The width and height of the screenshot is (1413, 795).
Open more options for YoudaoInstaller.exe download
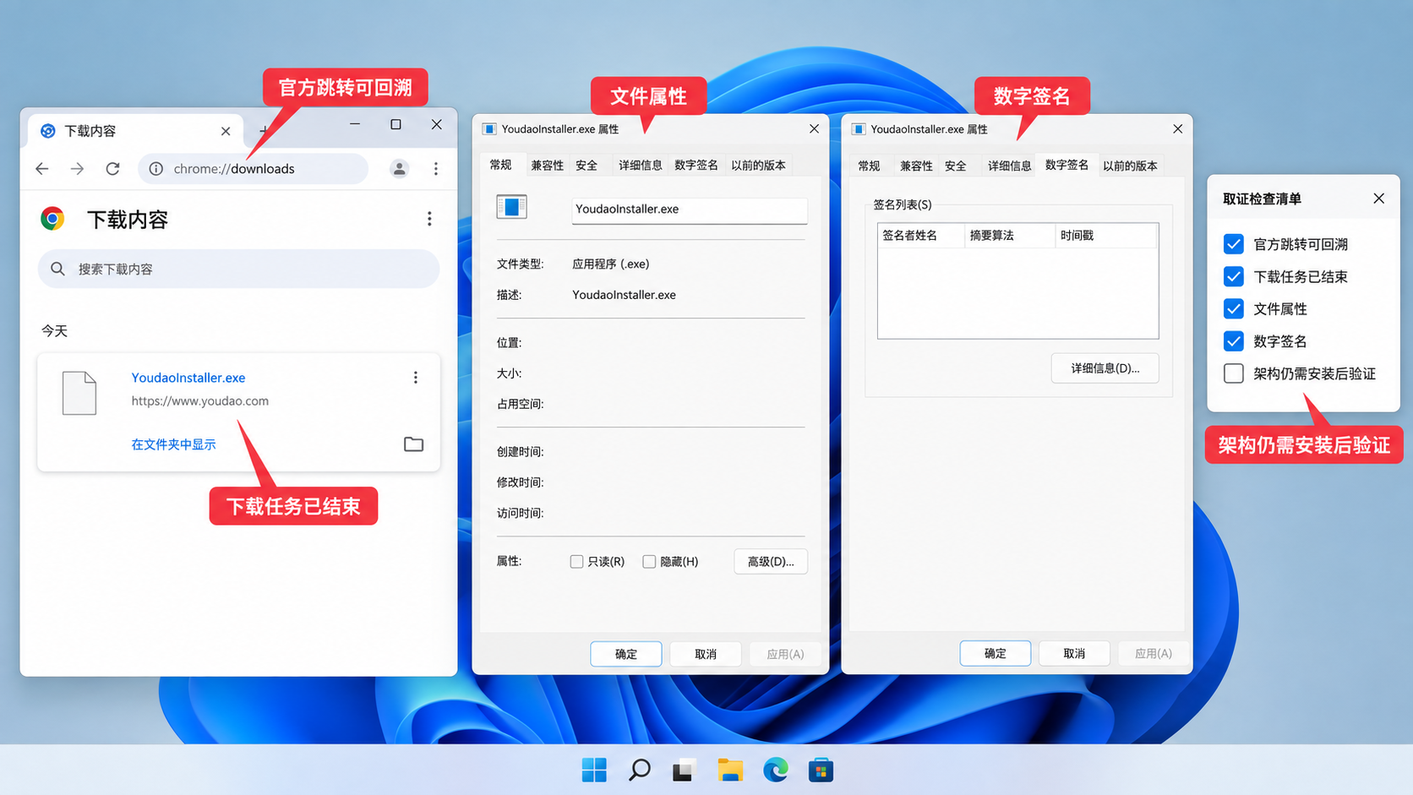(x=416, y=378)
